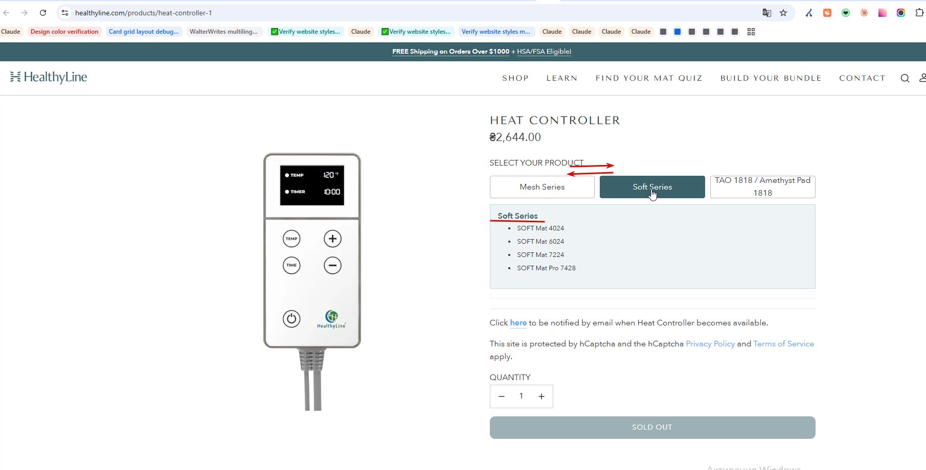Open site information icon in address bar

tap(65, 13)
